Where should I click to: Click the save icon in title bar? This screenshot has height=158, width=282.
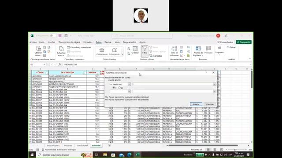[60, 36]
